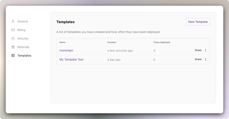This screenshot has height=119, width=229.
Task: Click the Created column header
Action: tap(112, 42)
